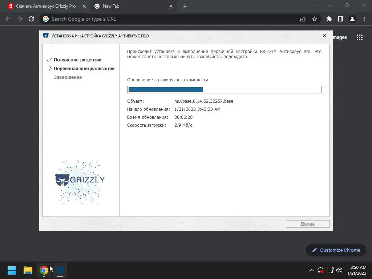The image size is (372, 279).
Task: Select the Завершение step
Action: click(x=68, y=77)
